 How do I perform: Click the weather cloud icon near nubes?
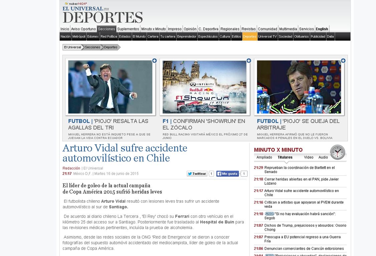pyautogui.click(x=66, y=4)
